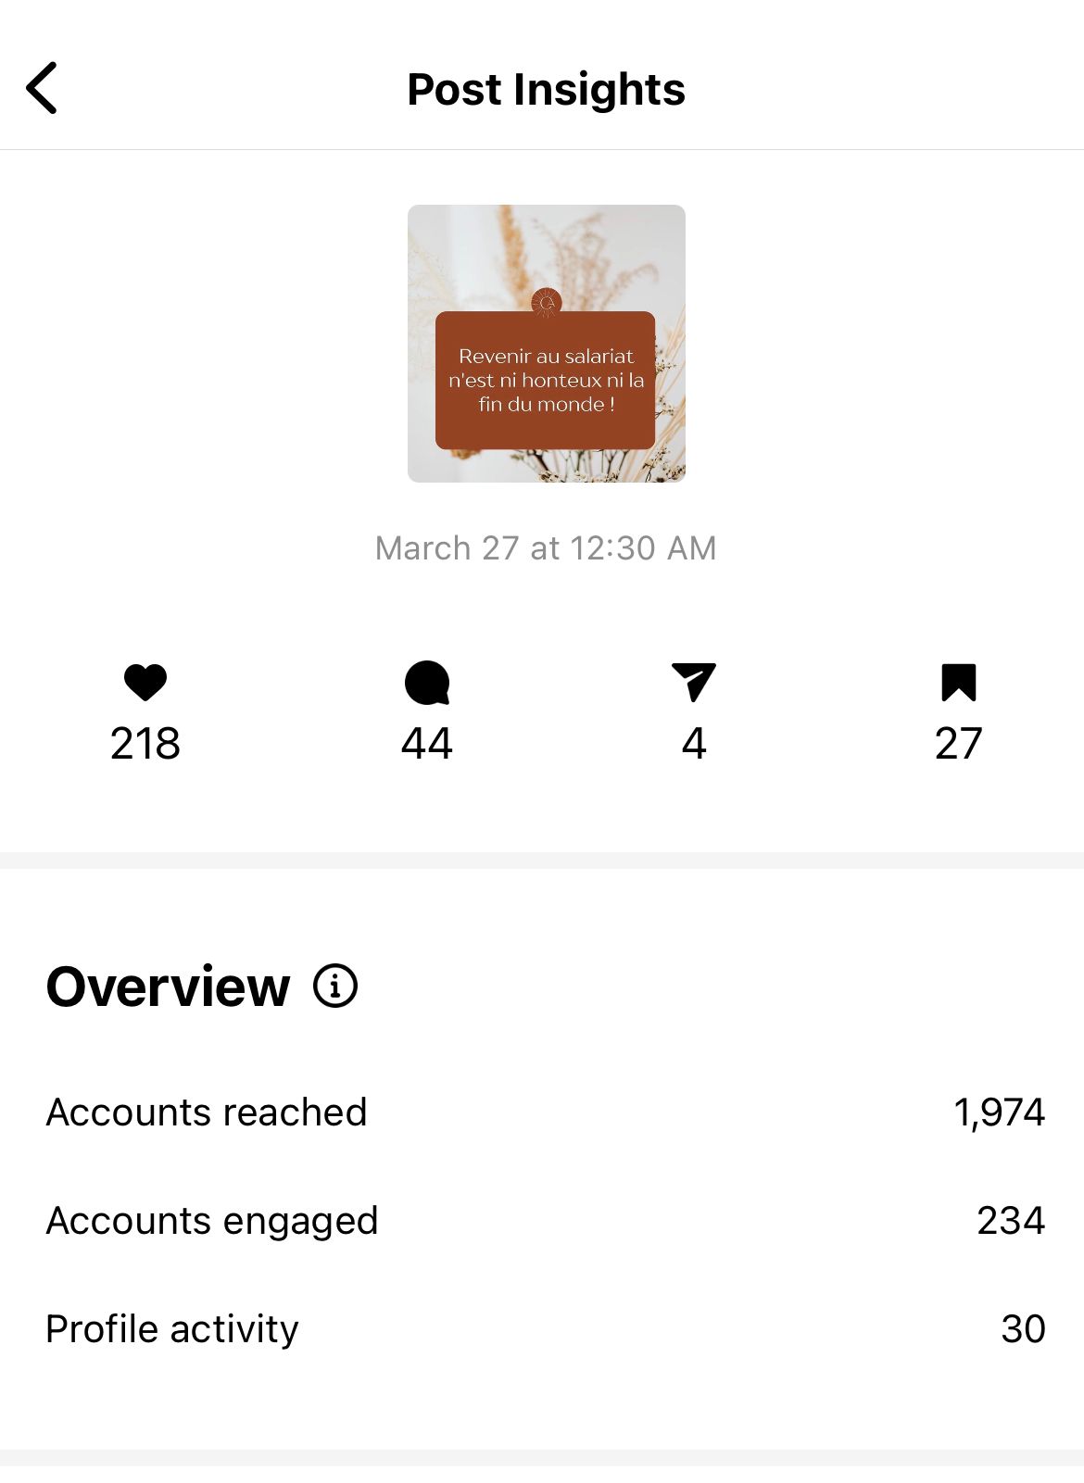This screenshot has height=1483, width=1084.
Task: Click the 30 profile activity value
Action: 1023,1329
